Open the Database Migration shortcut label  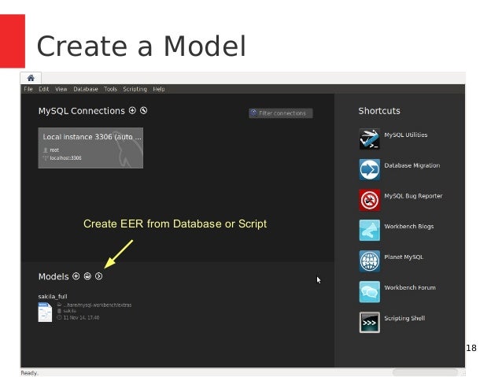412,165
